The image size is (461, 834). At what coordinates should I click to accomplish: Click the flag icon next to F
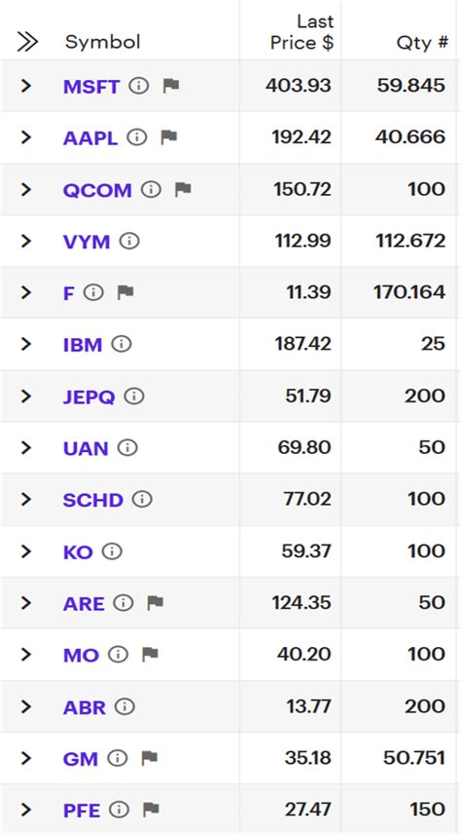(125, 292)
